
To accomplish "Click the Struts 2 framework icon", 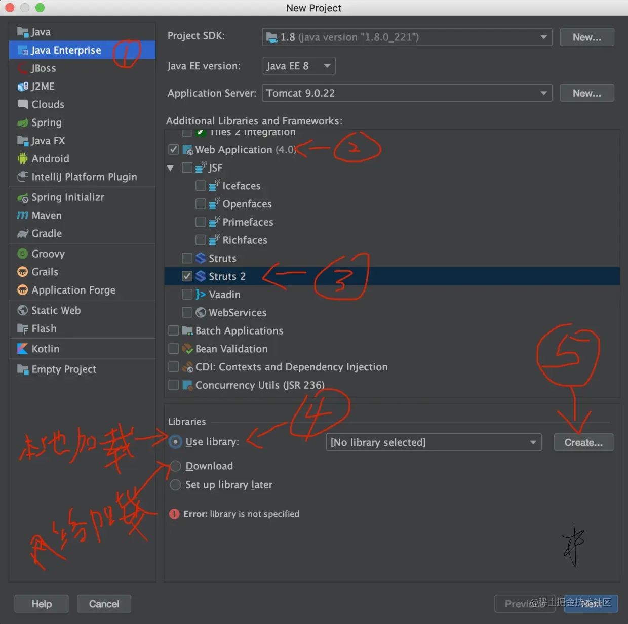I will click(201, 276).
